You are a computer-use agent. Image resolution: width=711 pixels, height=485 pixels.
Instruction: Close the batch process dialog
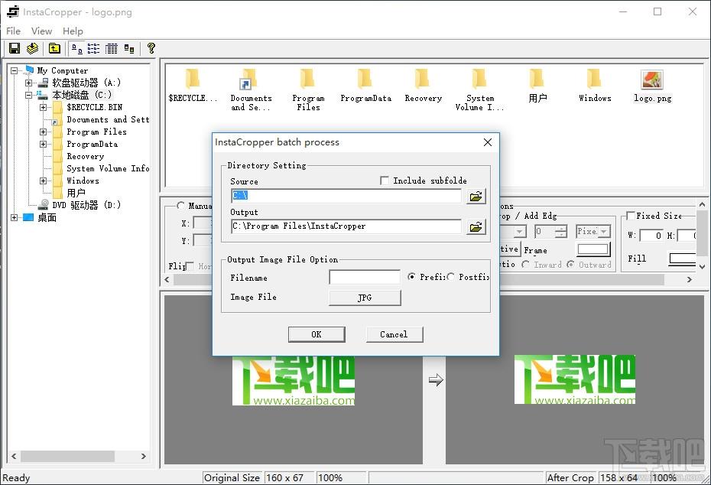click(x=488, y=142)
